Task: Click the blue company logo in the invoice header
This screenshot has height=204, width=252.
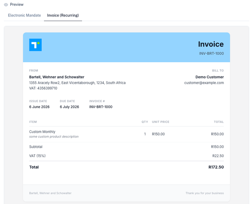Action: pyautogui.click(x=35, y=45)
